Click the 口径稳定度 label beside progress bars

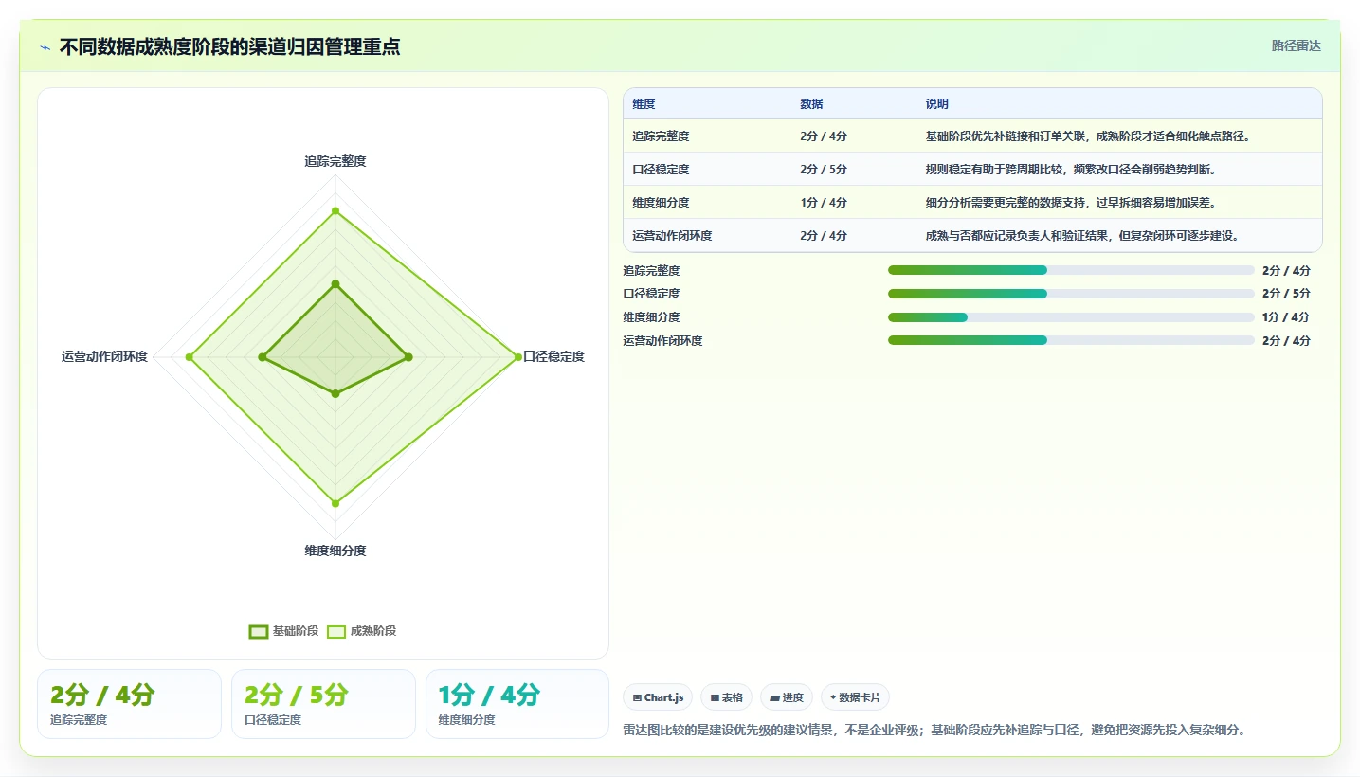651,294
